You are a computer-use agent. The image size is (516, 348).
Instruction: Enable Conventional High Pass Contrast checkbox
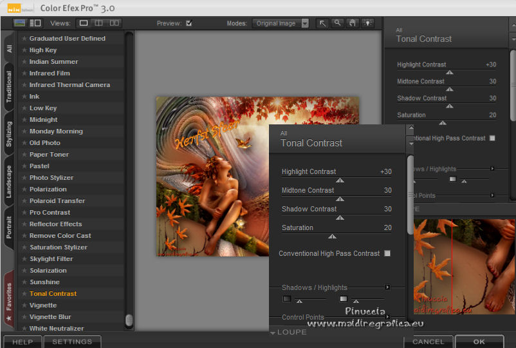(387, 254)
